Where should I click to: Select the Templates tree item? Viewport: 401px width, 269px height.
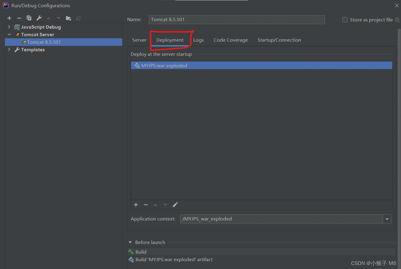tap(33, 49)
